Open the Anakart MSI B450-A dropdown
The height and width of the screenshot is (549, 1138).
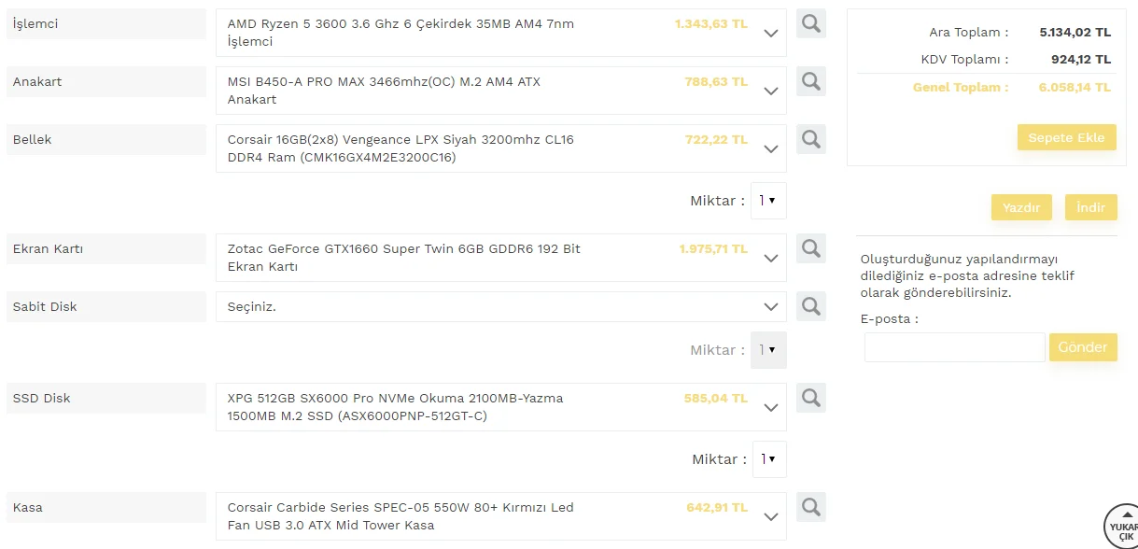[771, 91]
